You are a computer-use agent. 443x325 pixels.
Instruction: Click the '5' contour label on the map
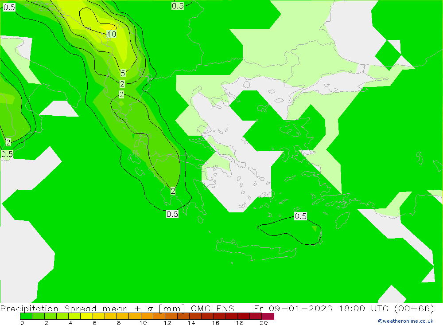click(x=123, y=73)
